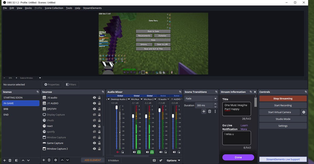Expand Mic/Aux channel menu arrow

tap(142, 99)
